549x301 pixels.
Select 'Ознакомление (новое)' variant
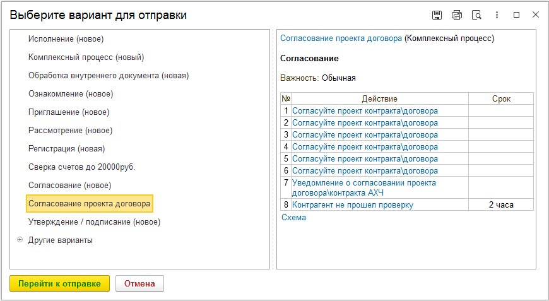(71, 94)
